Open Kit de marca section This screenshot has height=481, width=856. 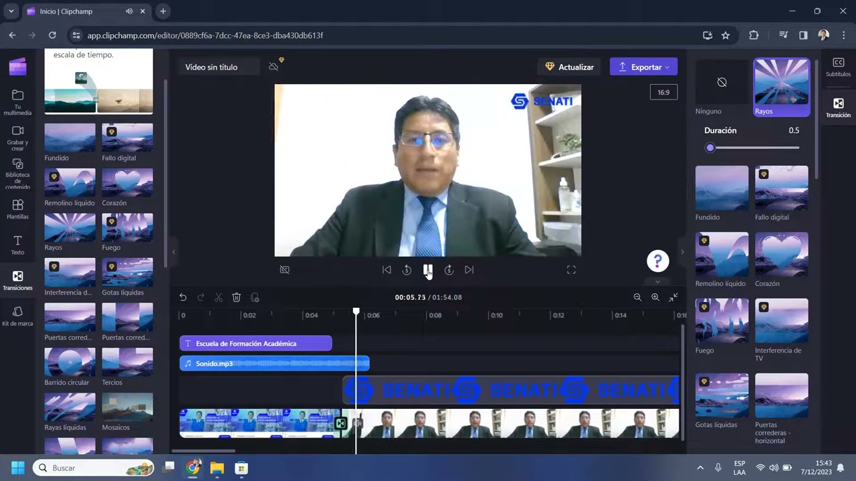[x=17, y=317]
